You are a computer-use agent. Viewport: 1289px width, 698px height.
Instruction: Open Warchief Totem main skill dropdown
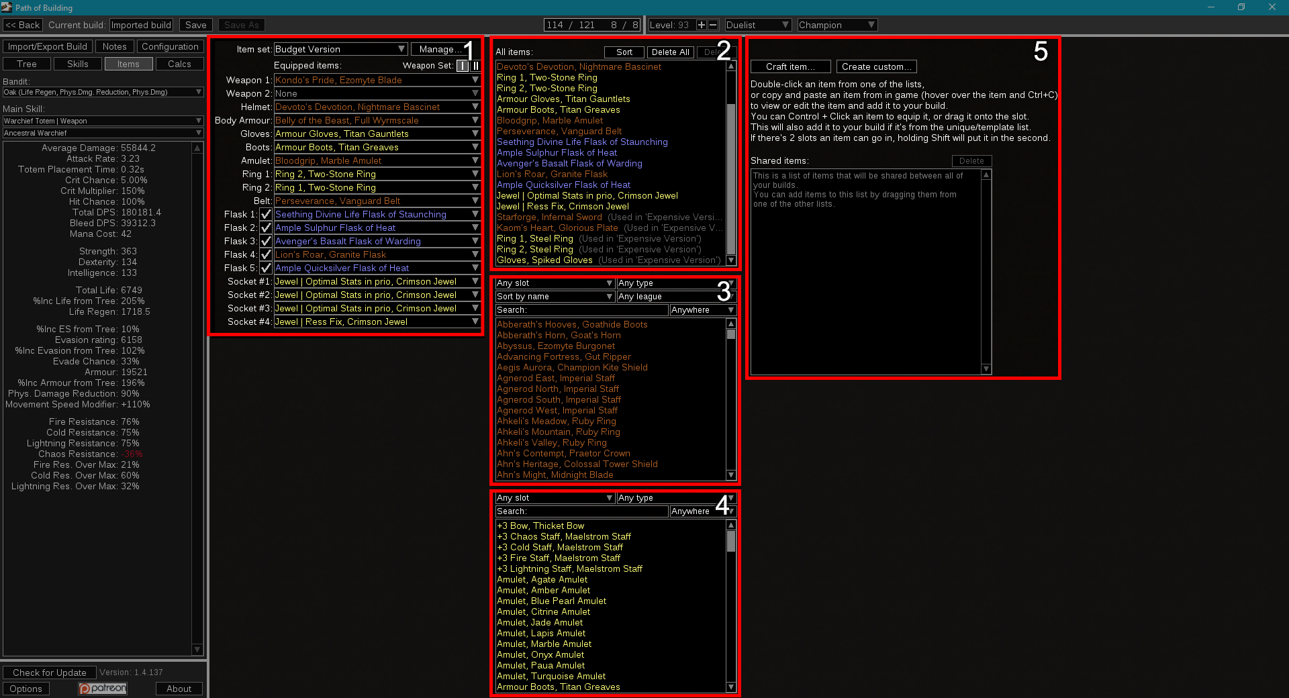coord(103,121)
